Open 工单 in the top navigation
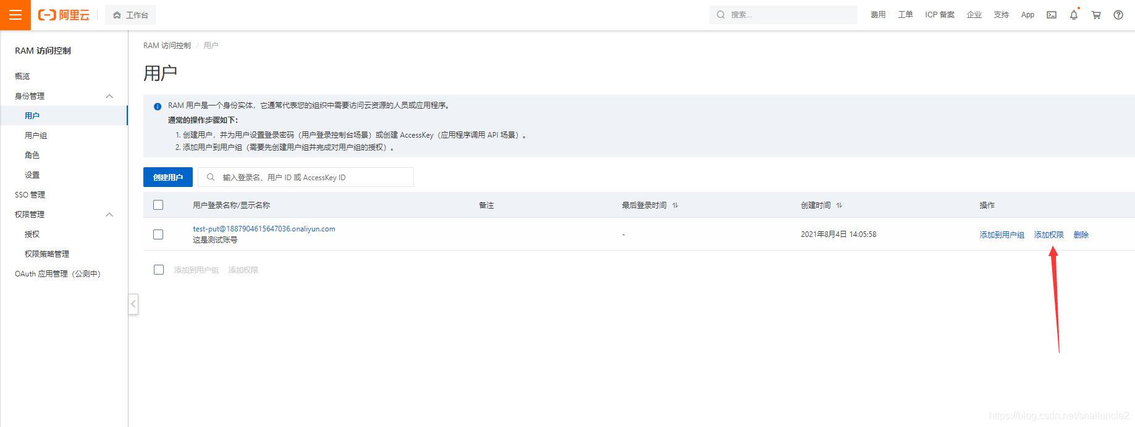 [x=905, y=15]
